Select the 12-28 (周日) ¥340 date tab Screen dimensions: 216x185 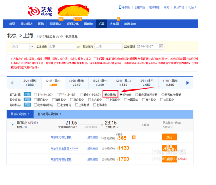(x=76, y=83)
